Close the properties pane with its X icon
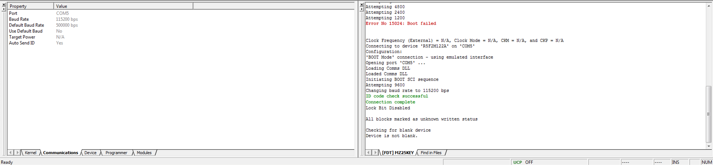The width and height of the screenshot is (713, 165). pos(4,5)
